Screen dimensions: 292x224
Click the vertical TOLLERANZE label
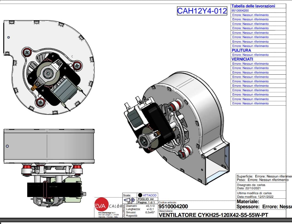(123, 211)
